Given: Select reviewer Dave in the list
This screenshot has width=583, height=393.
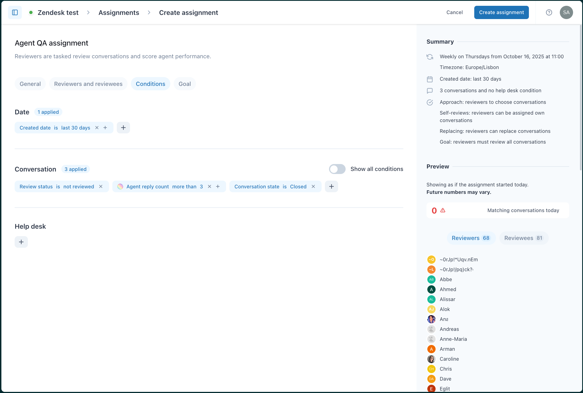Looking at the screenshot, I should pos(446,379).
